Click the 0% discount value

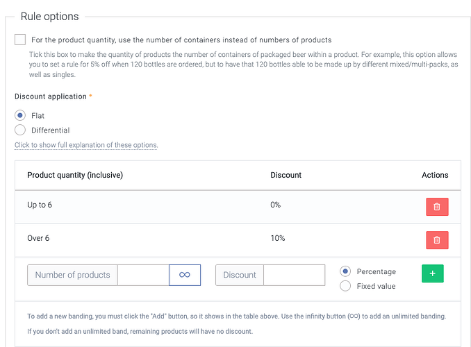coord(276,205)
